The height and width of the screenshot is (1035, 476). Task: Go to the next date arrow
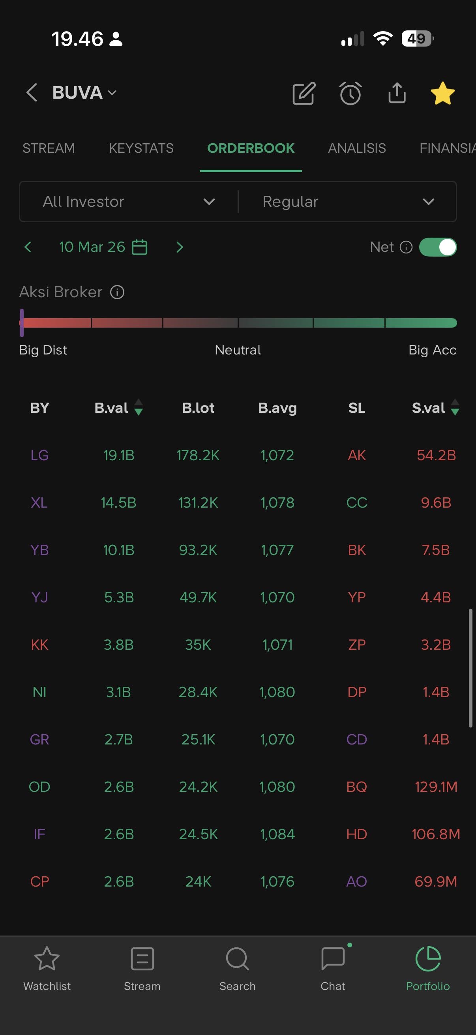tap(180, 247)
